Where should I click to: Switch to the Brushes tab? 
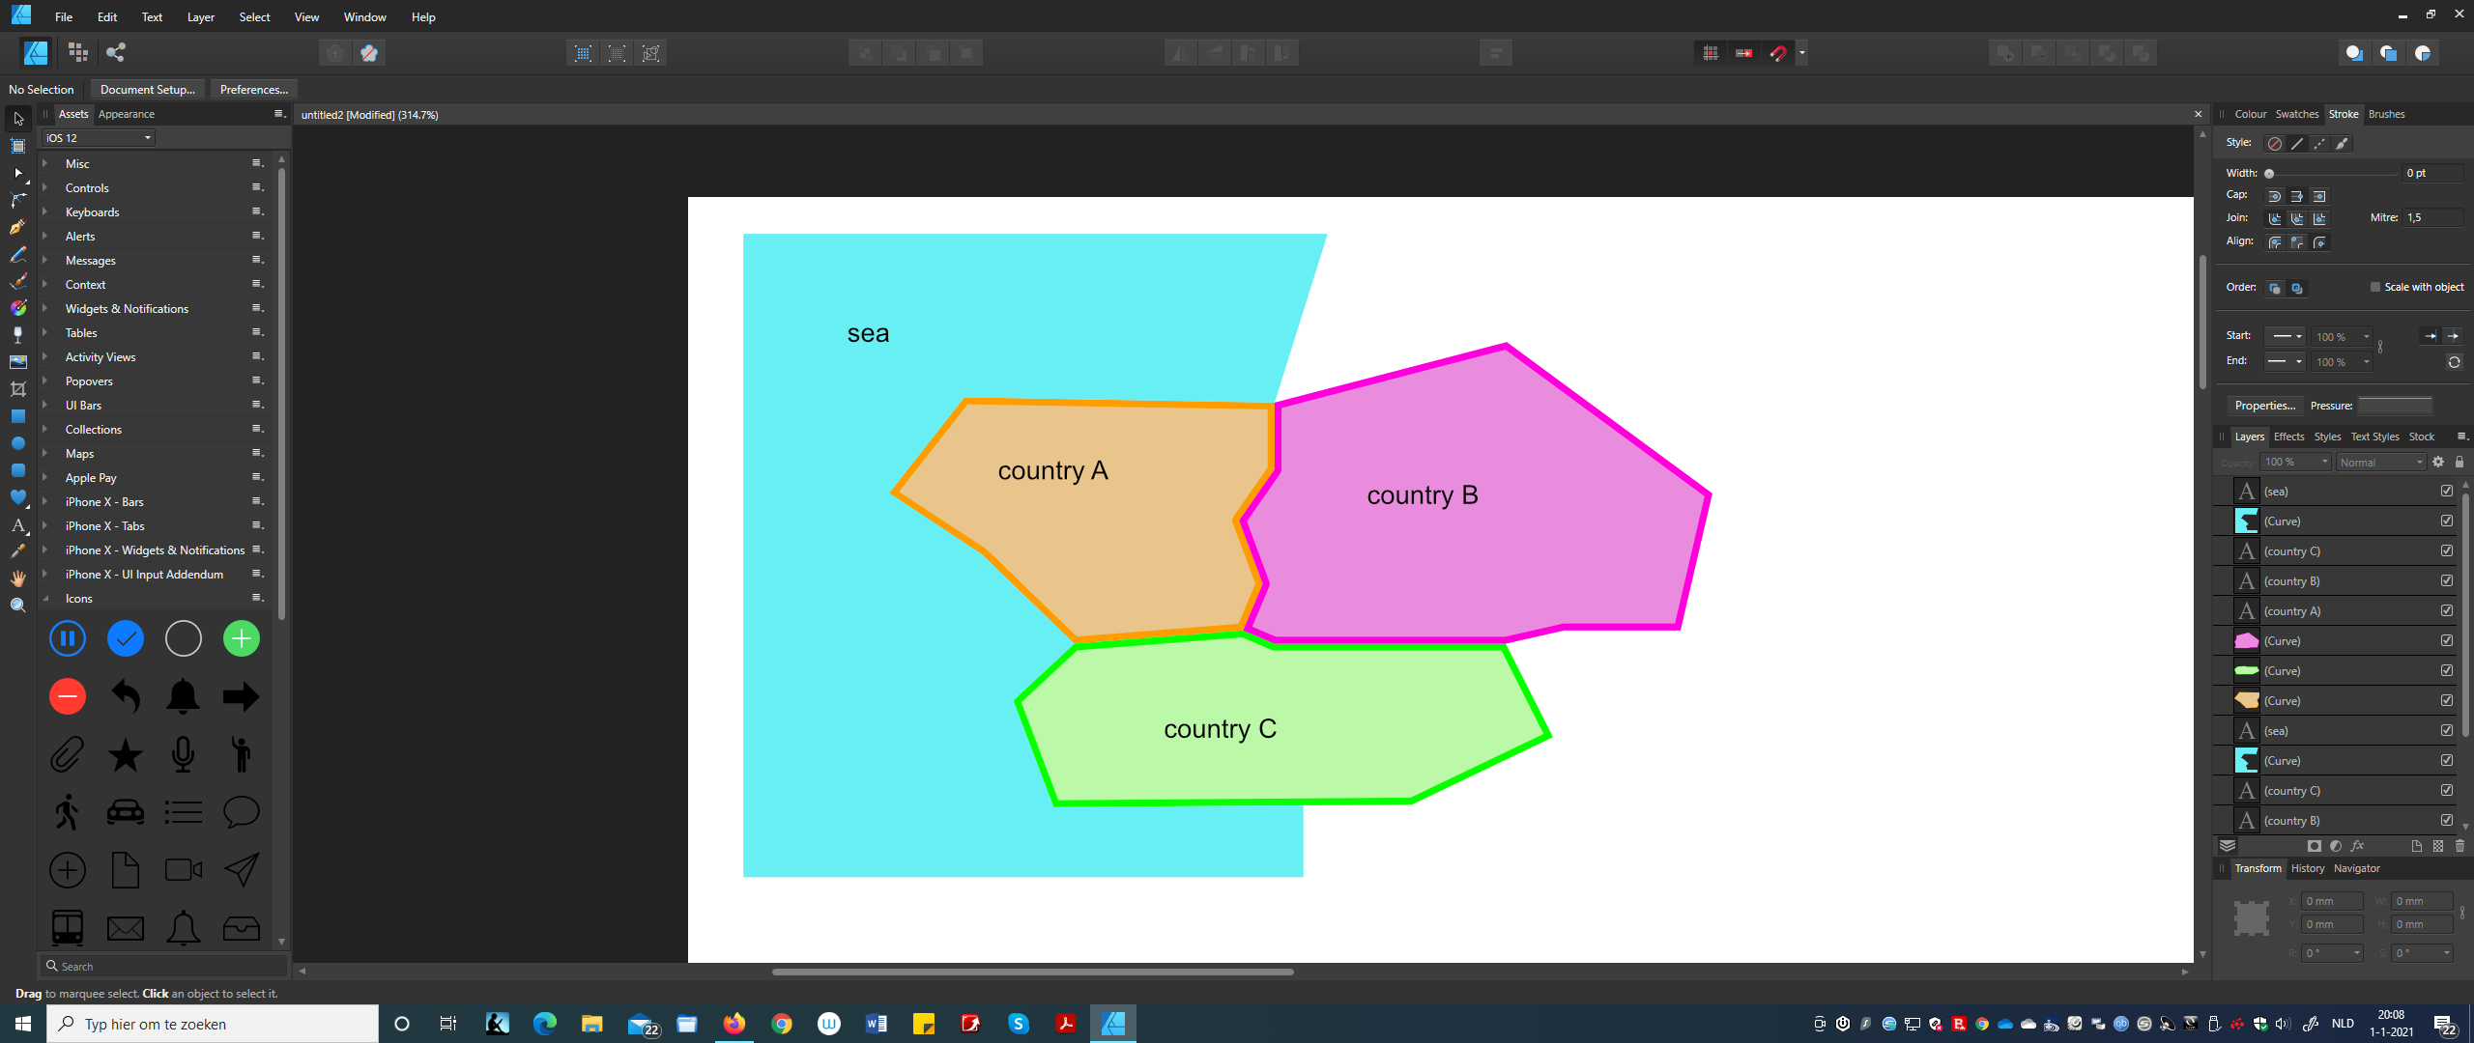[x=2386, y=114]
